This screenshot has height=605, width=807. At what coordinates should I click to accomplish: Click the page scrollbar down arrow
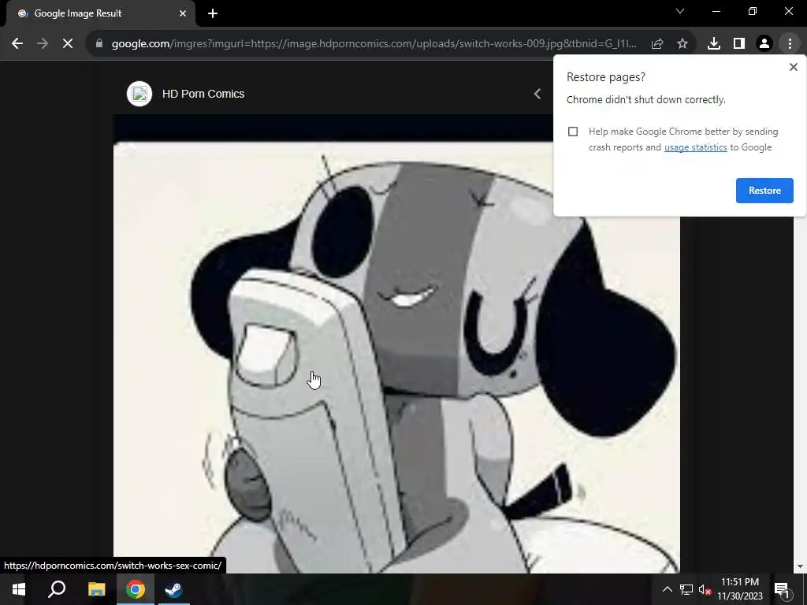click(x=800, y=566)
